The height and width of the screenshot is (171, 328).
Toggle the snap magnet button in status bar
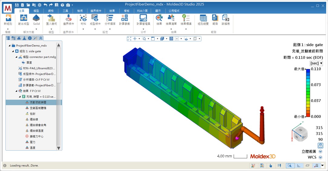tap(316, 165)
